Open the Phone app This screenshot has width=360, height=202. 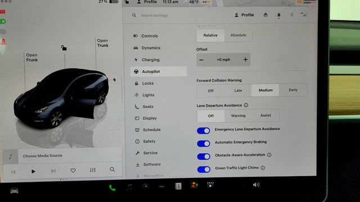[112, 188]
